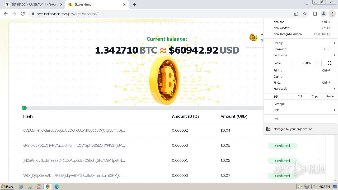Select New tab menu item
This screenshot has height=190, width=338.
301,22
